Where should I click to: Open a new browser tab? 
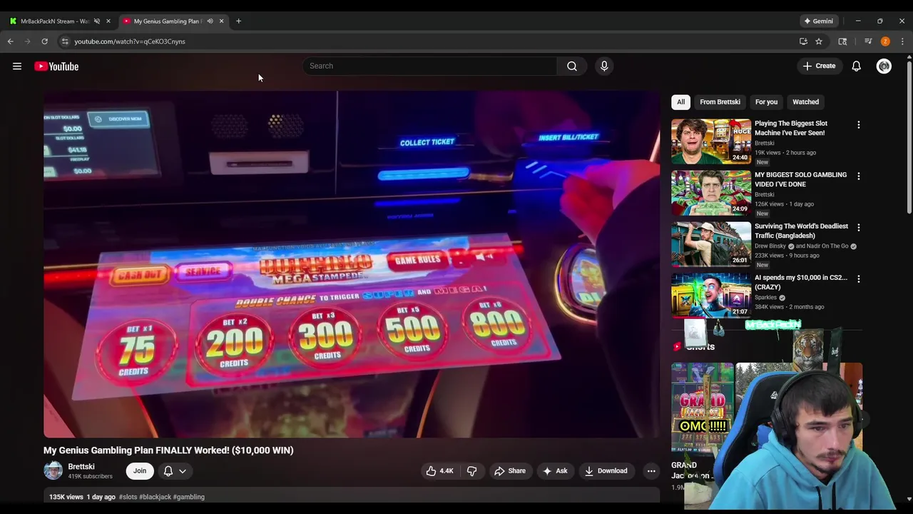[238, 21]
